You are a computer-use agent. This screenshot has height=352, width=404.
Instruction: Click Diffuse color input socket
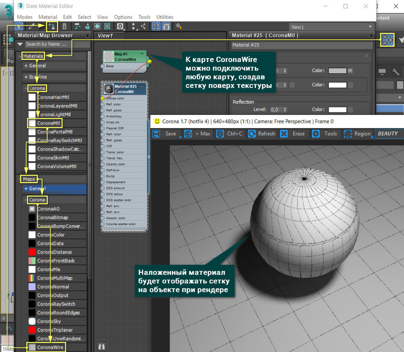(102, 99)
